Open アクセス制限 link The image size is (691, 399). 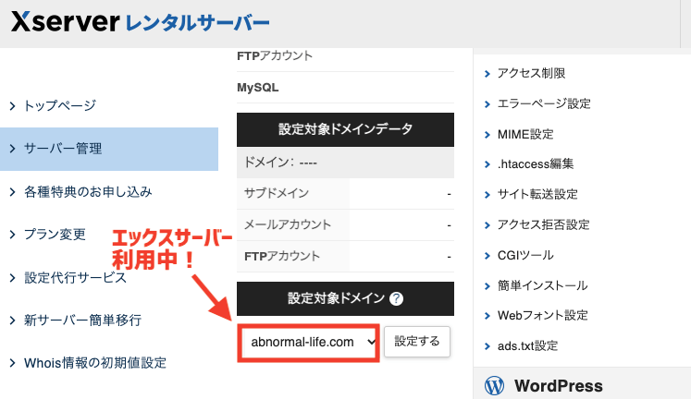click(x=532, y=74)
